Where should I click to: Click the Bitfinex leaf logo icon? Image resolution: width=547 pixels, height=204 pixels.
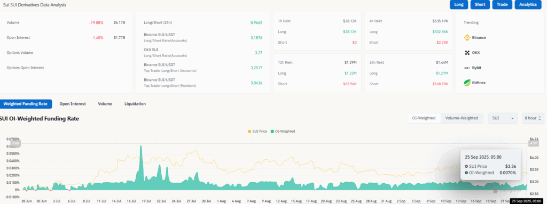pos(467,83)
